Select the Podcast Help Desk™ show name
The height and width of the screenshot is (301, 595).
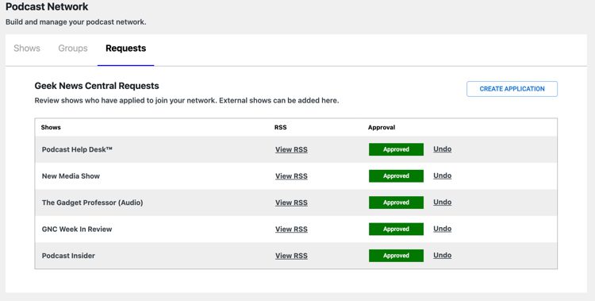(77, 149)
